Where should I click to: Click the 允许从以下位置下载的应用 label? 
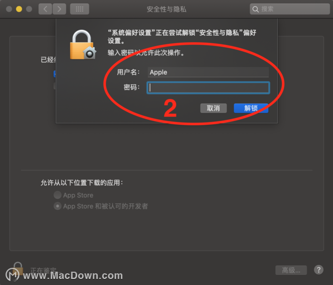tap(82, 182)
